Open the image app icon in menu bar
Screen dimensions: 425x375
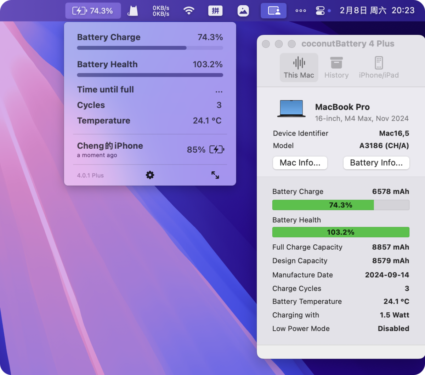click(243, 11)
